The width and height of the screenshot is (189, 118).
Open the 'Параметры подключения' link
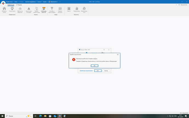pyautogui.click(x=86, y=71)
